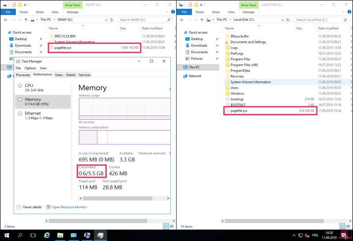Click search magnifier in SWAP (G:) search box
This screenshot has height=241, width=353.
(x=169, y=20)
